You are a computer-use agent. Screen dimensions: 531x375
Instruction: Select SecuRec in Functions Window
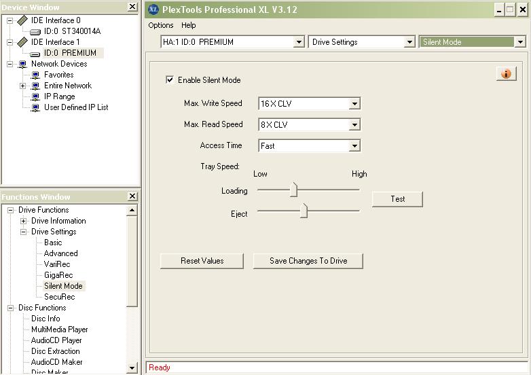pos(60,297)
